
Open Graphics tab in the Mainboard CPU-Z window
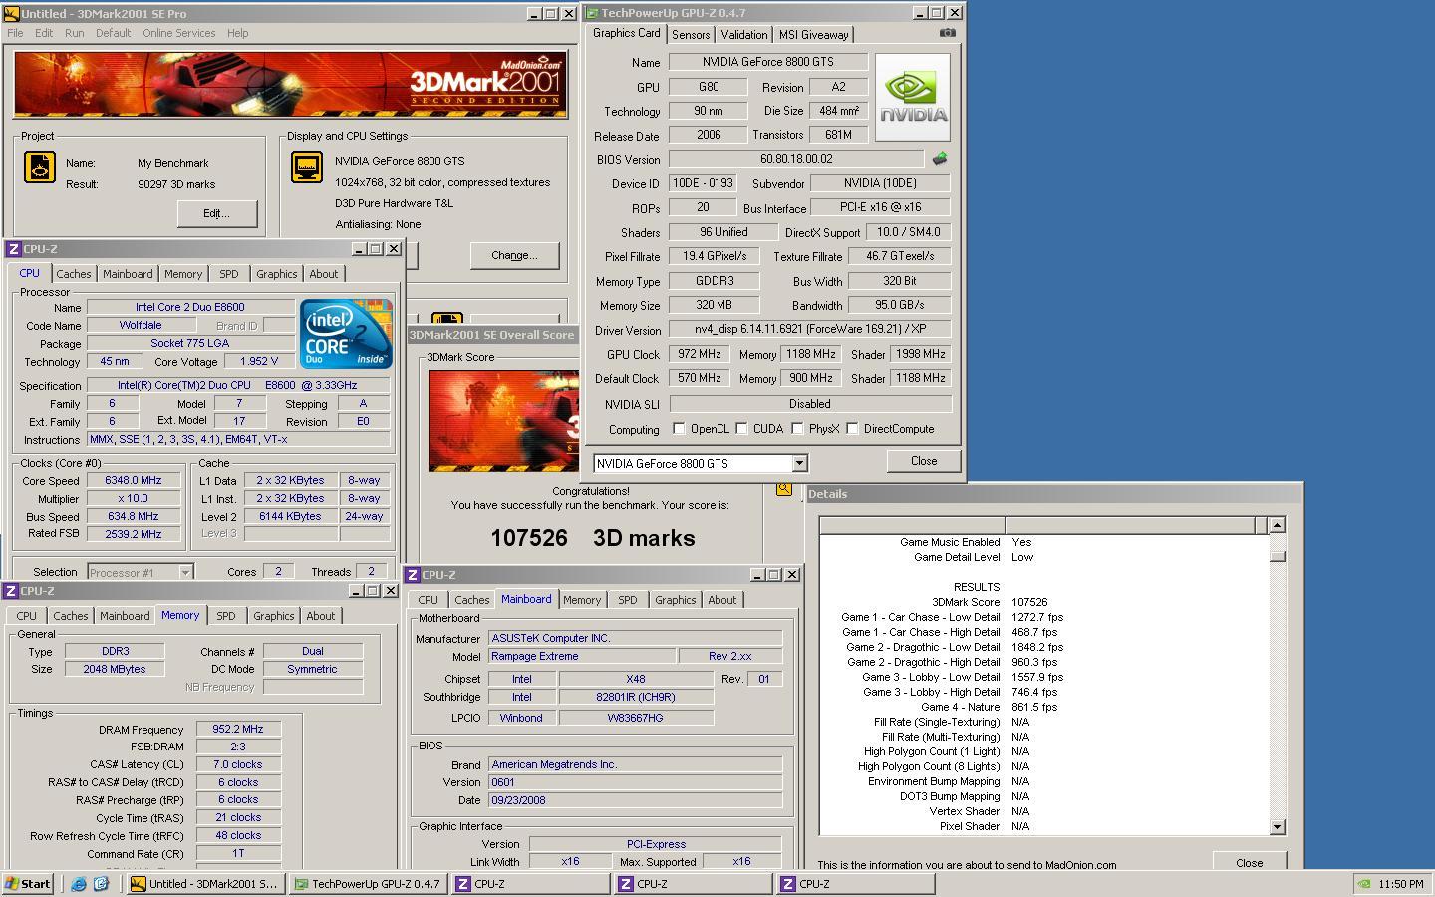click(x=675, y=600)
